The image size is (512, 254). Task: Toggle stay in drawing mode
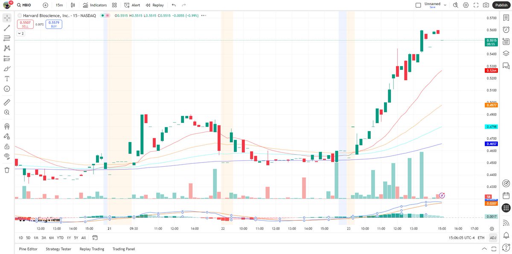(x=7, y=136)
